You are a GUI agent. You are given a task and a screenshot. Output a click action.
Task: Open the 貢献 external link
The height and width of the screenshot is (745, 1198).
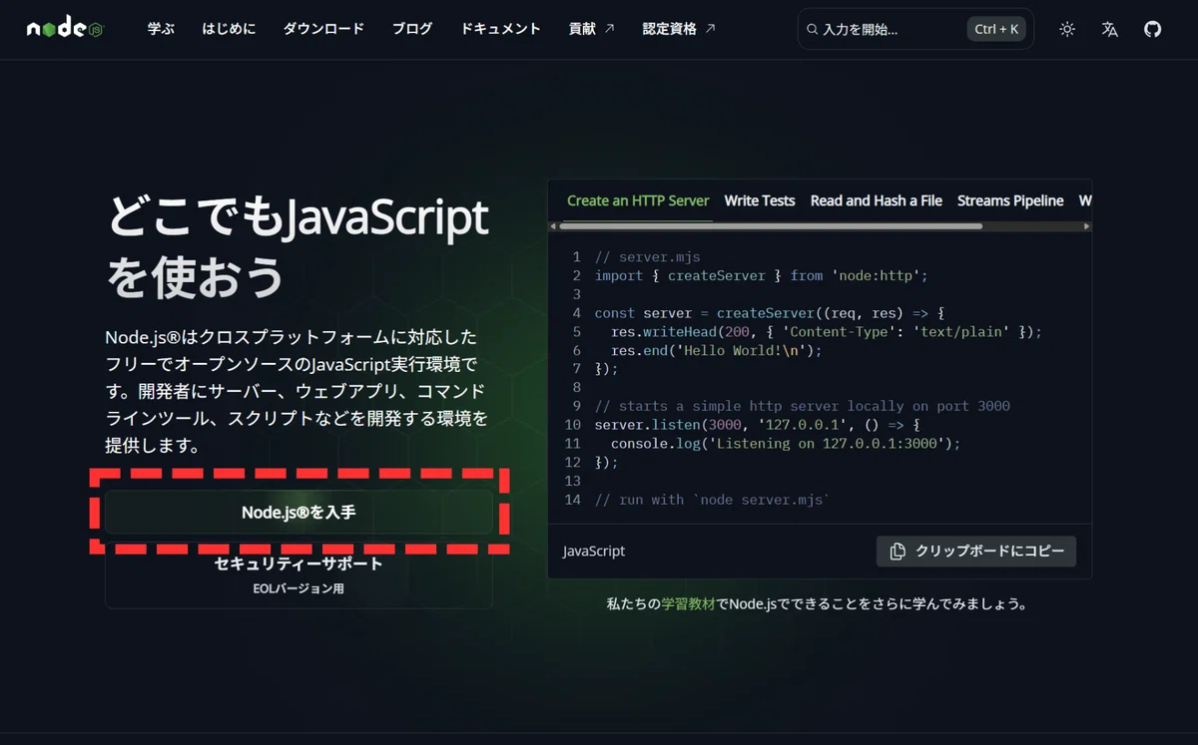click(x=591, y=29)
